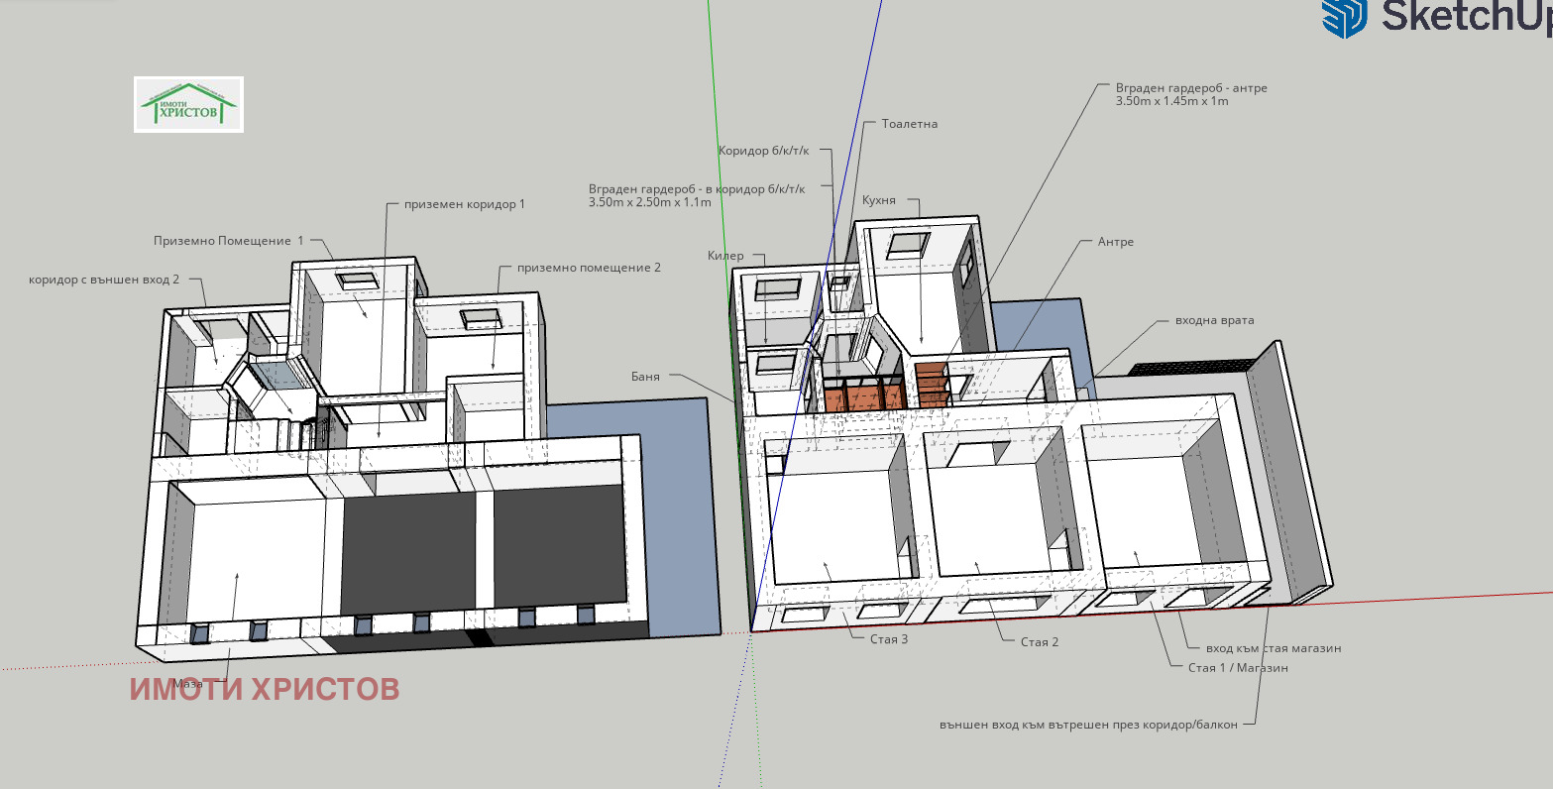Select the 'Стая 2' label
The image size is (1553, 789).
point(1040,642)
